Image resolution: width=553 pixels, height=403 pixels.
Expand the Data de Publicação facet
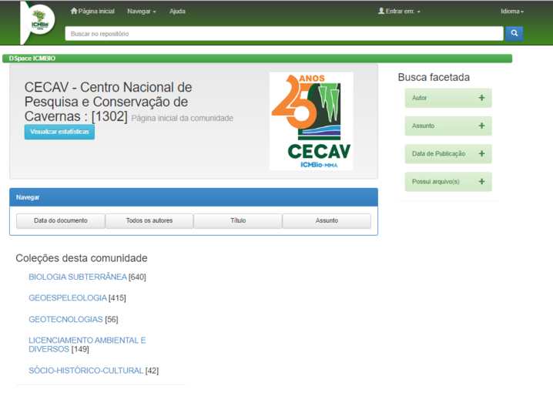pos(448,153)
